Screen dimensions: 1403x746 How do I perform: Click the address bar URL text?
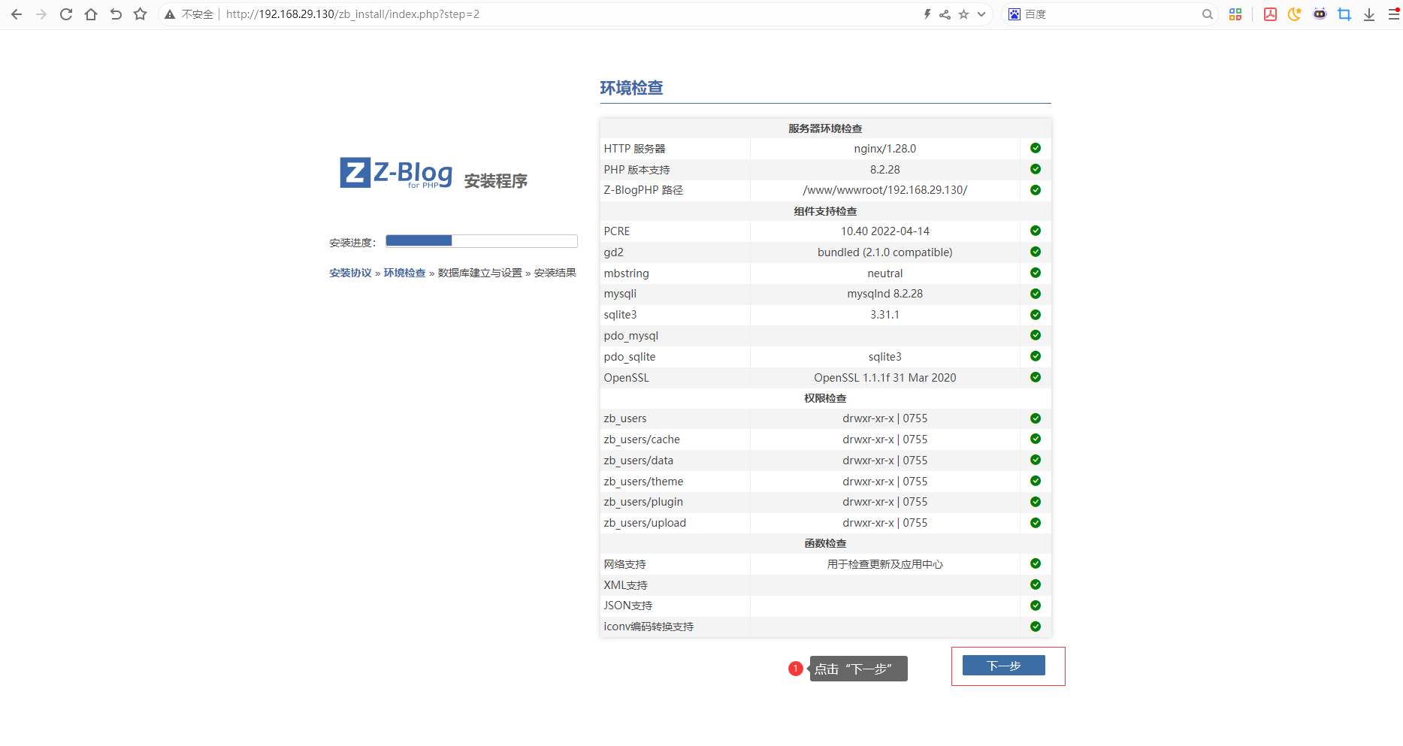tap(352, 14)
